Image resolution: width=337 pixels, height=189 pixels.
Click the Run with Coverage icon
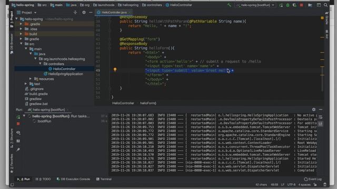[x=294, y=5]
